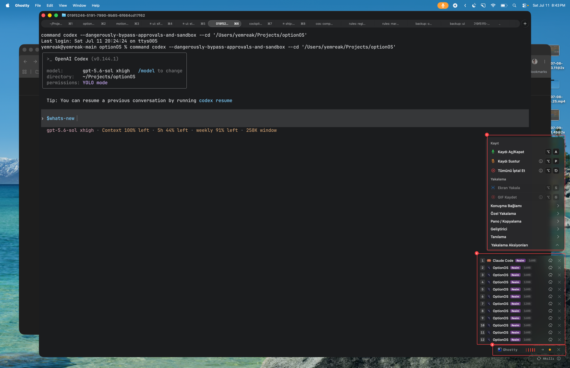This screenshot has width=570, height=368.
Task: Click the info icon on the Kaydı Sustur row
Action: 540,161
